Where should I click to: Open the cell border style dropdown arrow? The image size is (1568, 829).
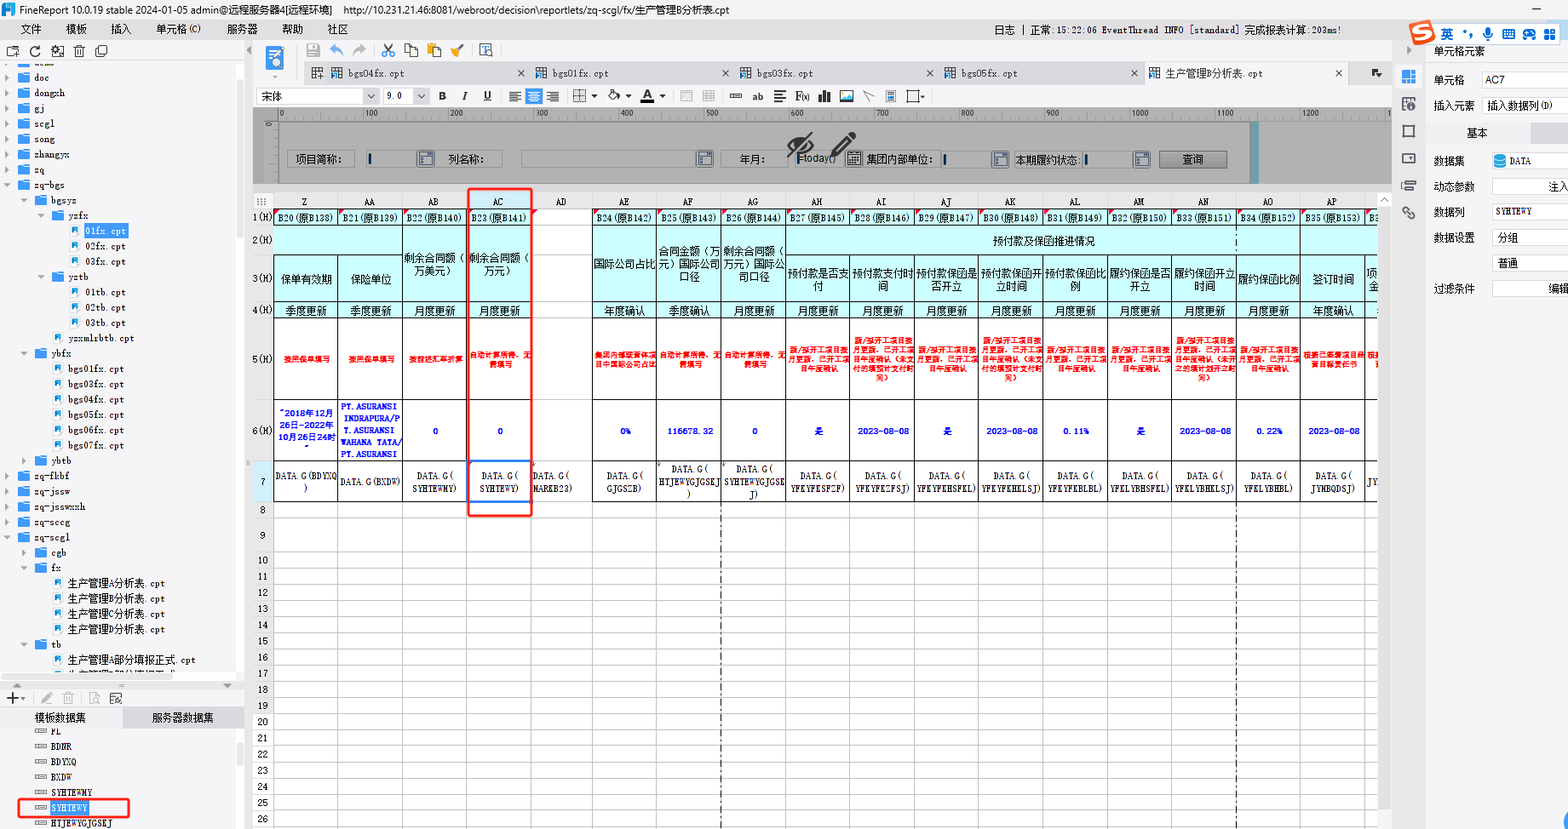tap(594, 96)
